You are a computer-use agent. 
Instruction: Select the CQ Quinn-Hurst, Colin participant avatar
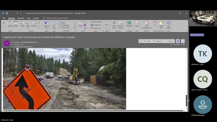tap(203, 79)
